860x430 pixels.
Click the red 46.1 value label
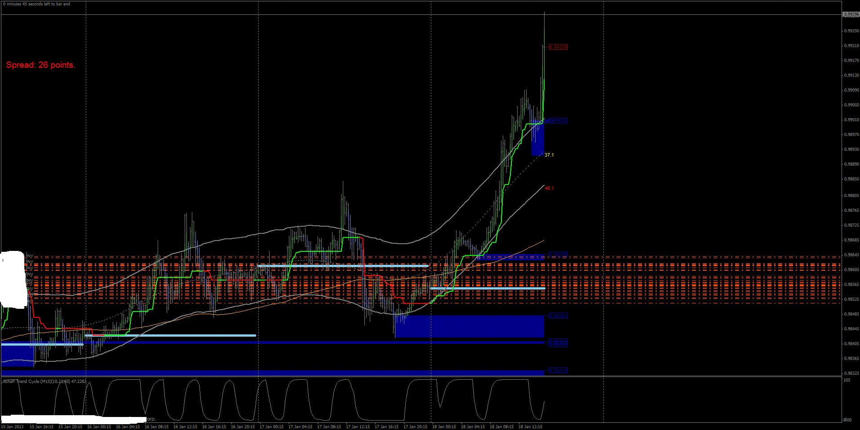(x=549, y=189)
